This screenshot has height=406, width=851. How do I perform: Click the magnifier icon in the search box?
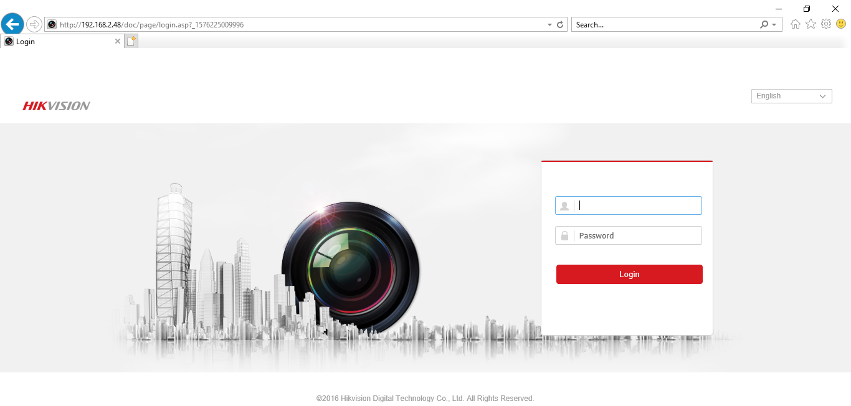coord(764,25)
